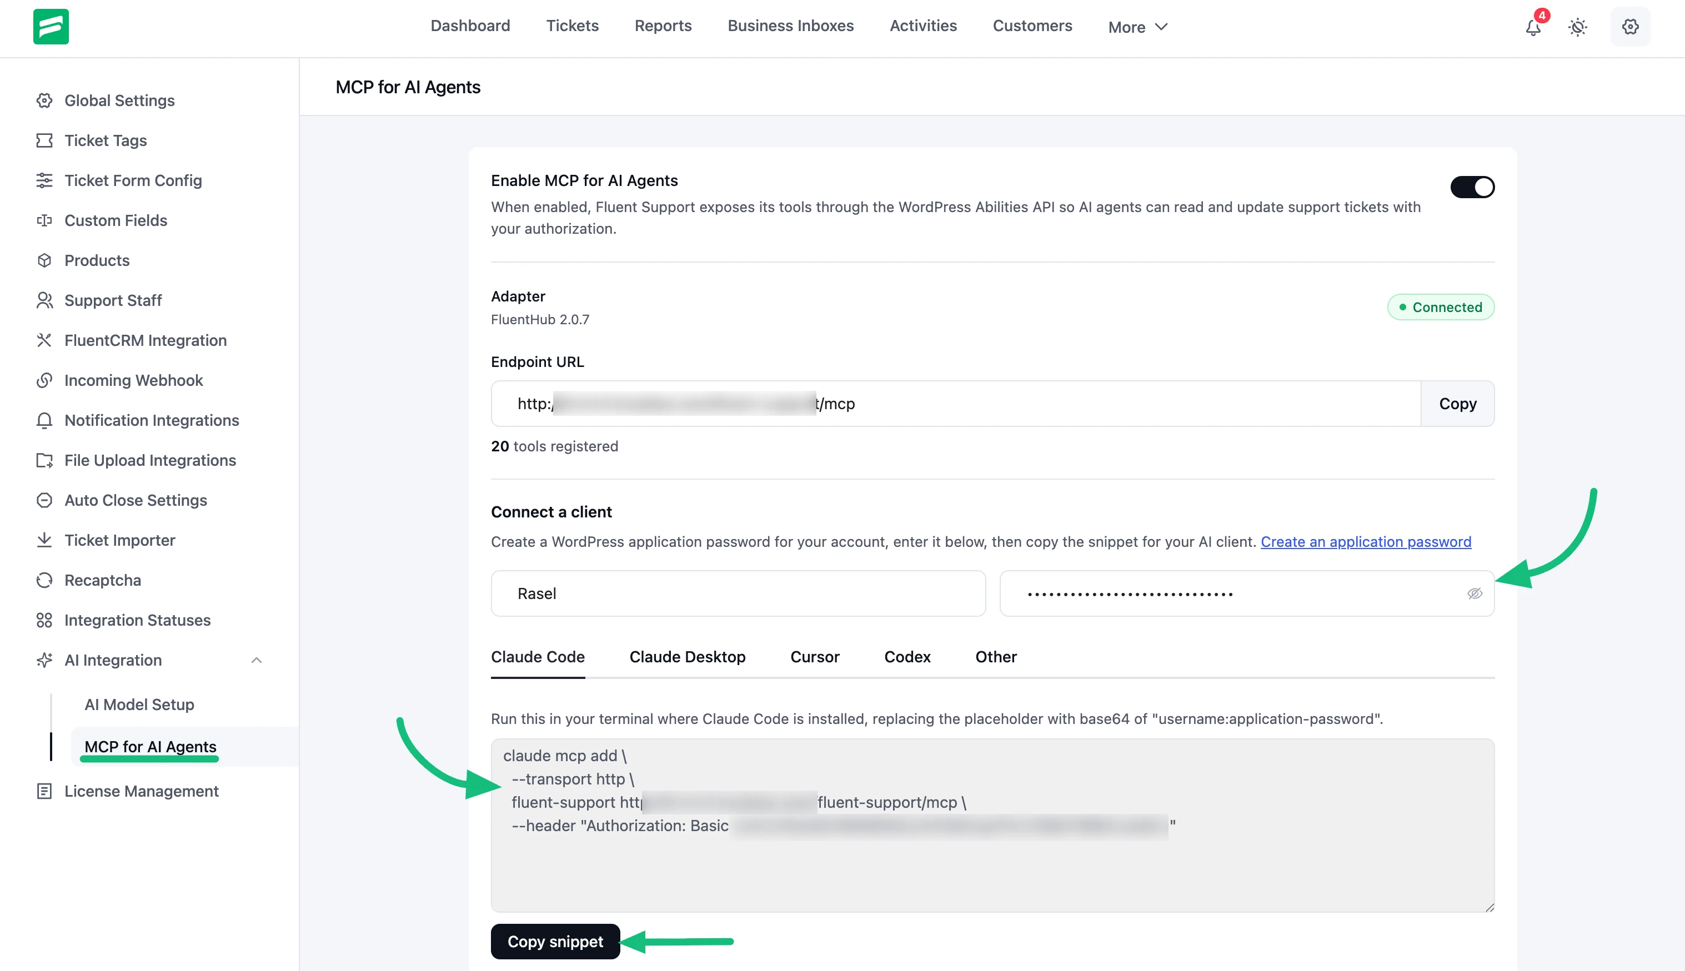Toggle the light/dark theme sun icon
The width and height of the screenshot is (1685, 971).
pyautogui.click(x=1578, y=27)
